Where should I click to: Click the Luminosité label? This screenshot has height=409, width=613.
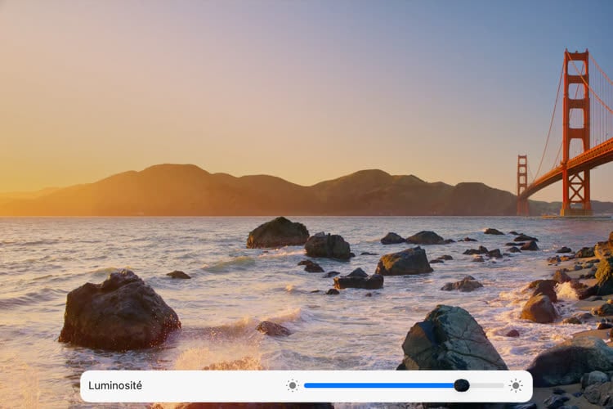[x=115, y=385]
